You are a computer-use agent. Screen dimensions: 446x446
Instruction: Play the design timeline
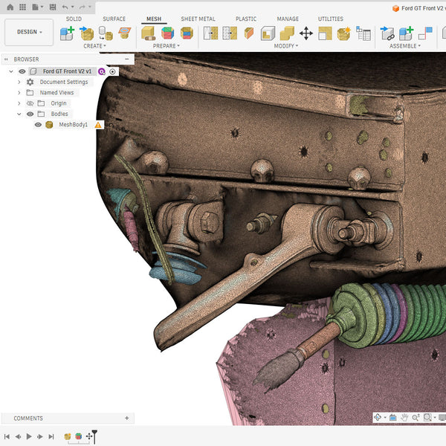29,436
